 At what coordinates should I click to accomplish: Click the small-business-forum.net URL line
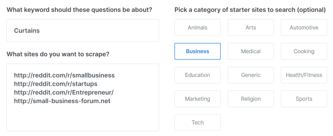(x=62, y=101)
